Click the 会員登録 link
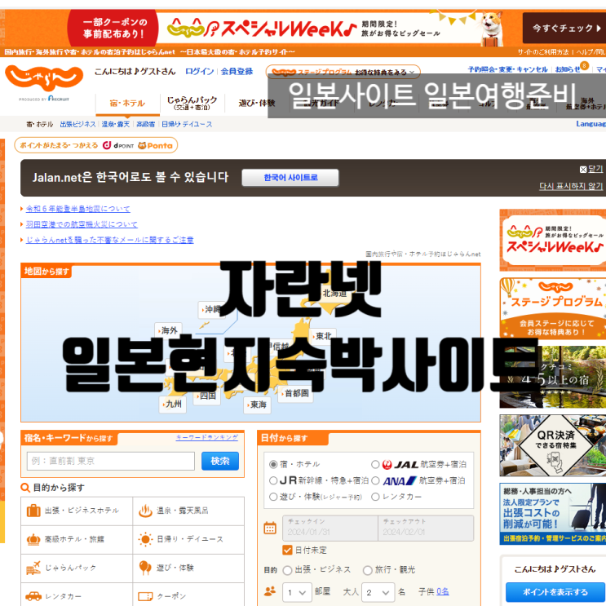The width and height of the screenshot is (606, 606). [x=237, y=71]
